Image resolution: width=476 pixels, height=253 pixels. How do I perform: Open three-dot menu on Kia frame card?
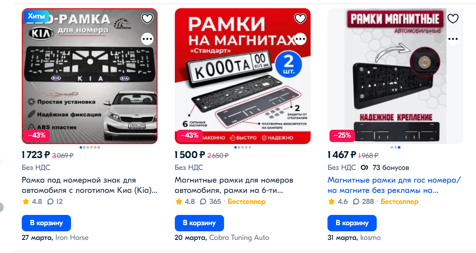pyautogui.click(x=147, y=39)
